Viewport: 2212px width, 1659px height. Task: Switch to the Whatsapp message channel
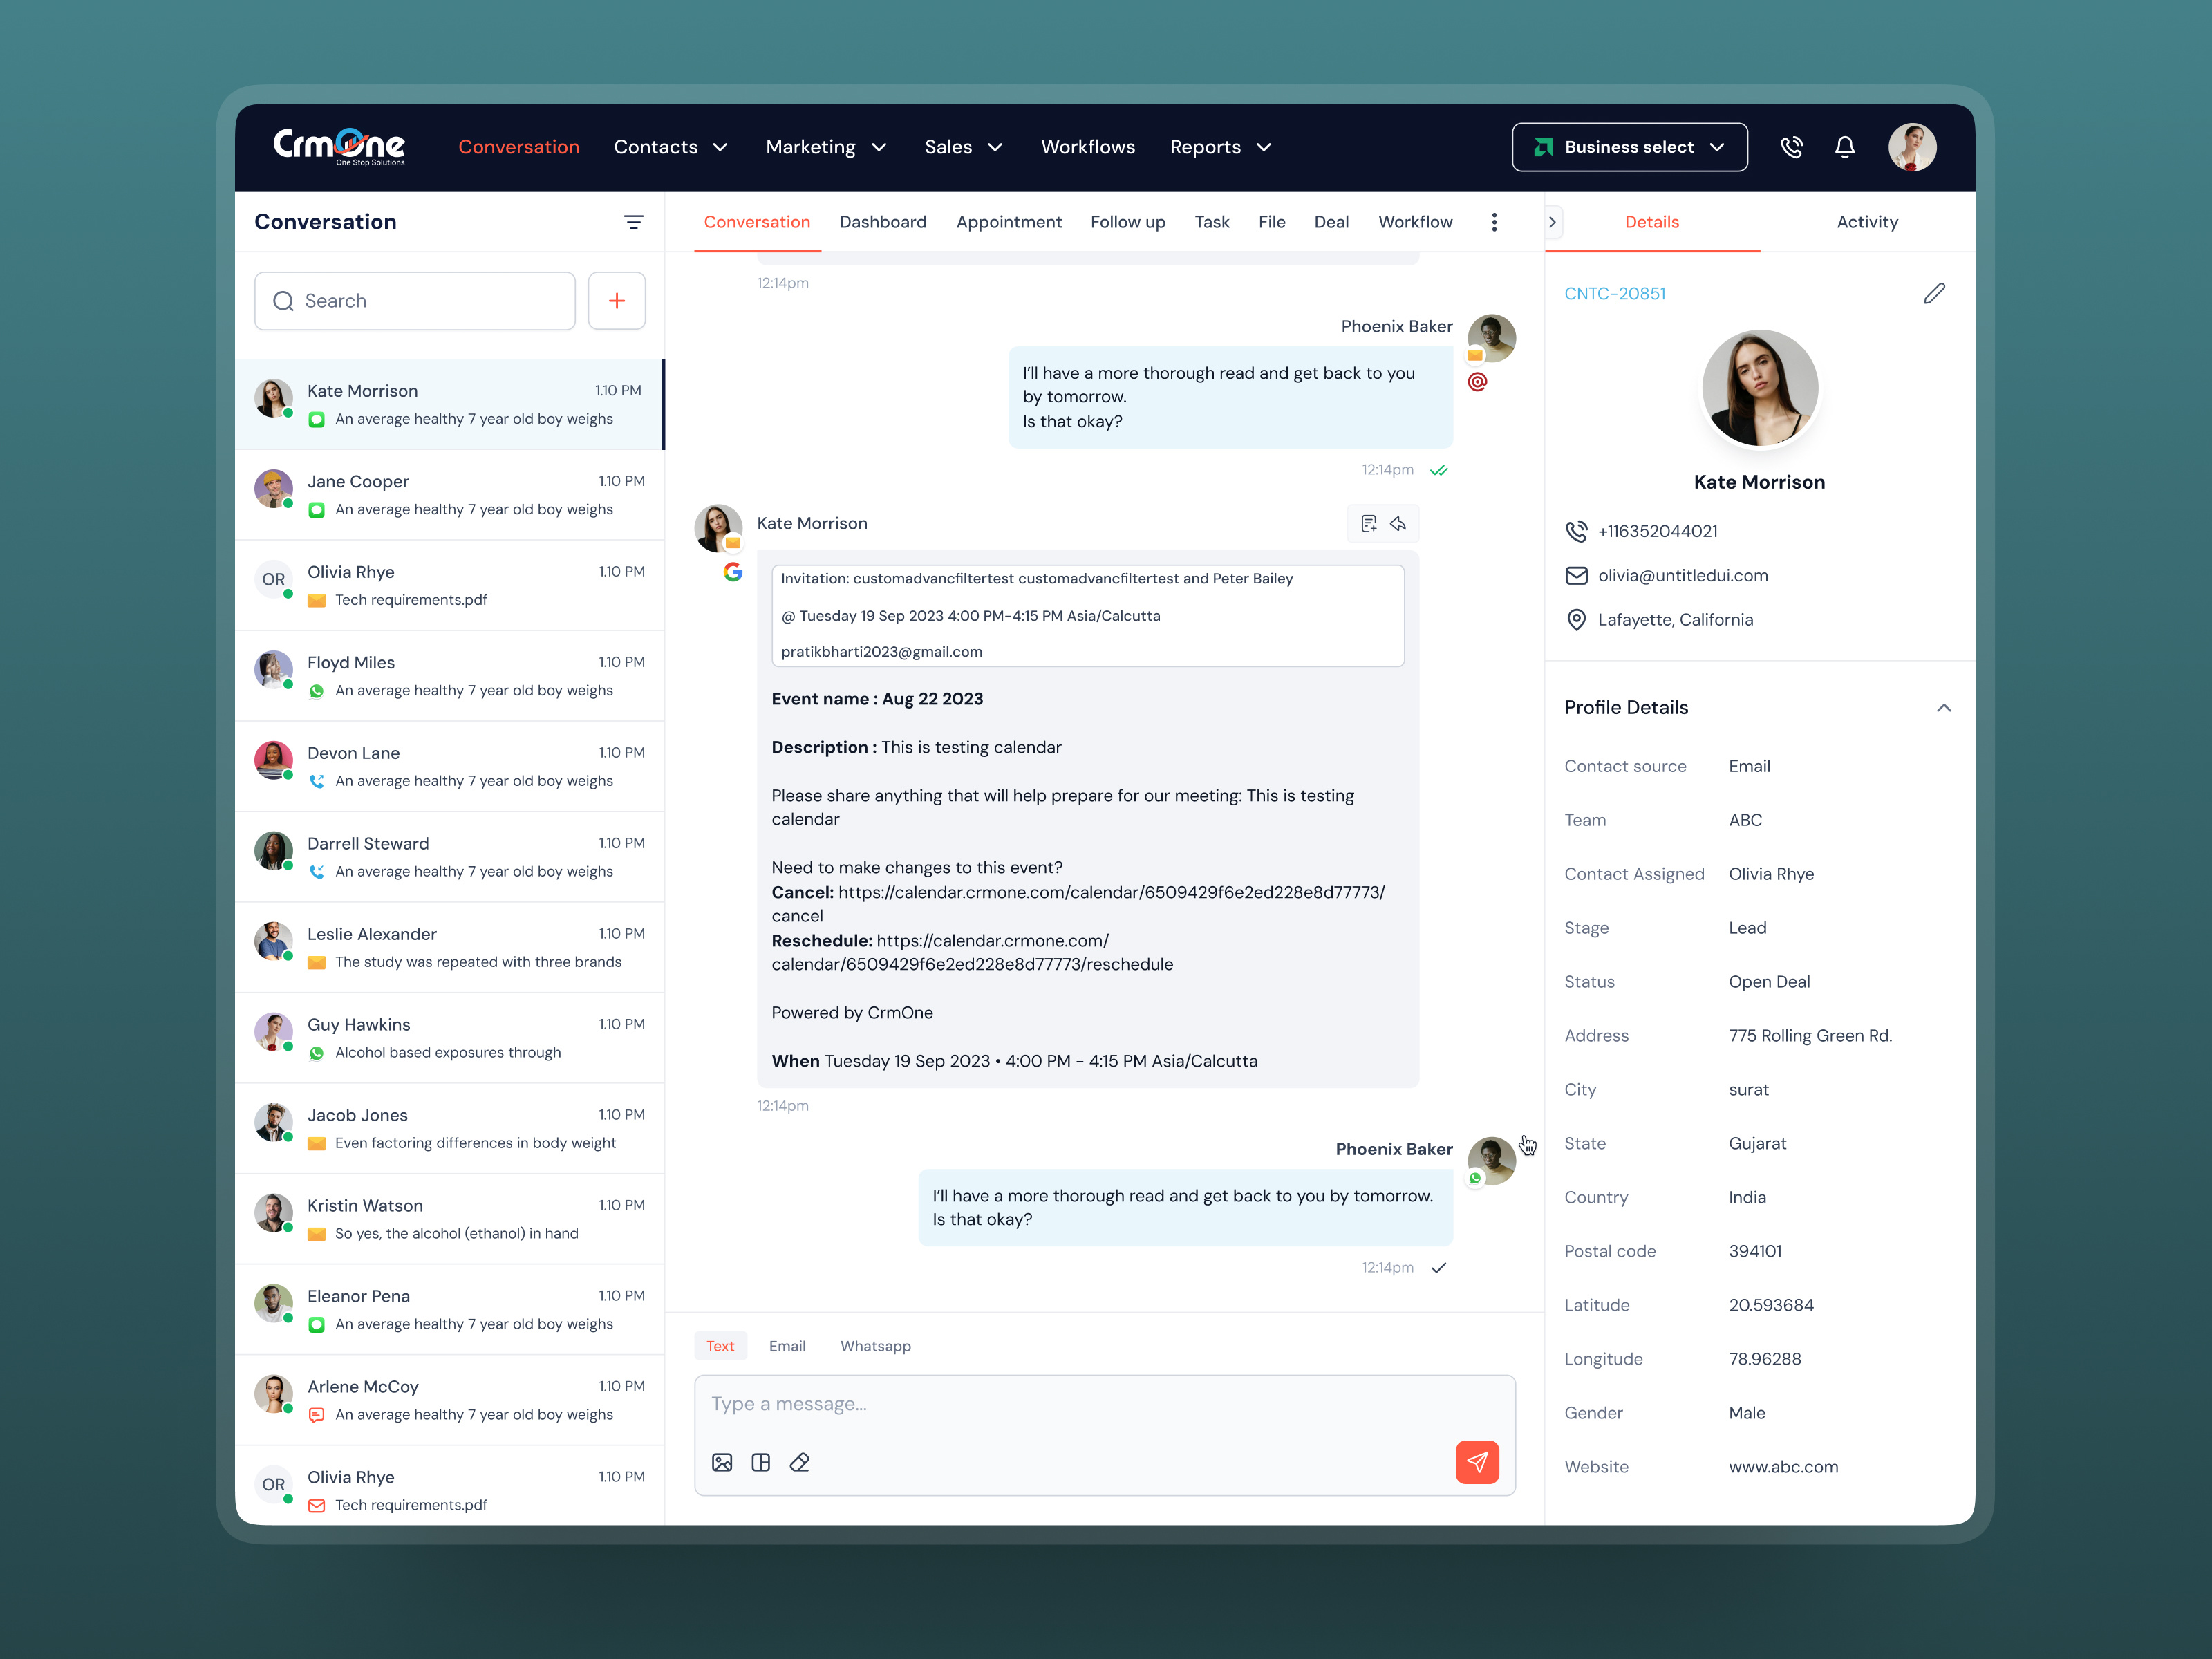point(875,1346)
